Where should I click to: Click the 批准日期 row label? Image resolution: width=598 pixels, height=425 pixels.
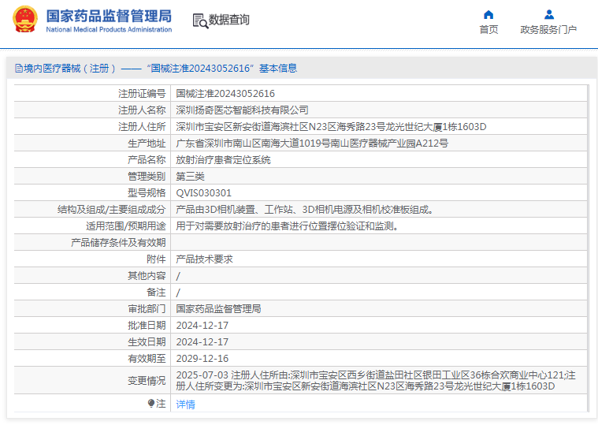(147, 326)
